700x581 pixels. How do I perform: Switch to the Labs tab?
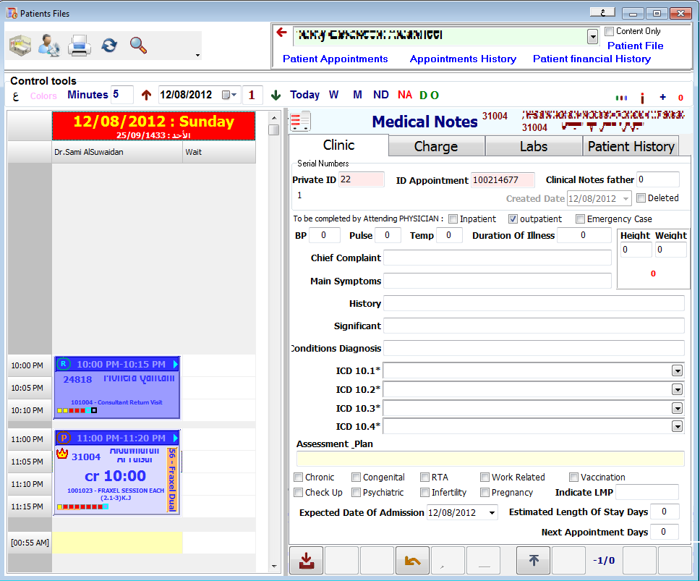(x=534, y=146)
